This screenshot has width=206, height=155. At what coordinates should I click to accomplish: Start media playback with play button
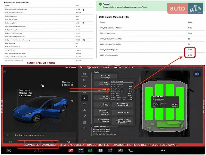pyautogui.click(x=25, y=142)
